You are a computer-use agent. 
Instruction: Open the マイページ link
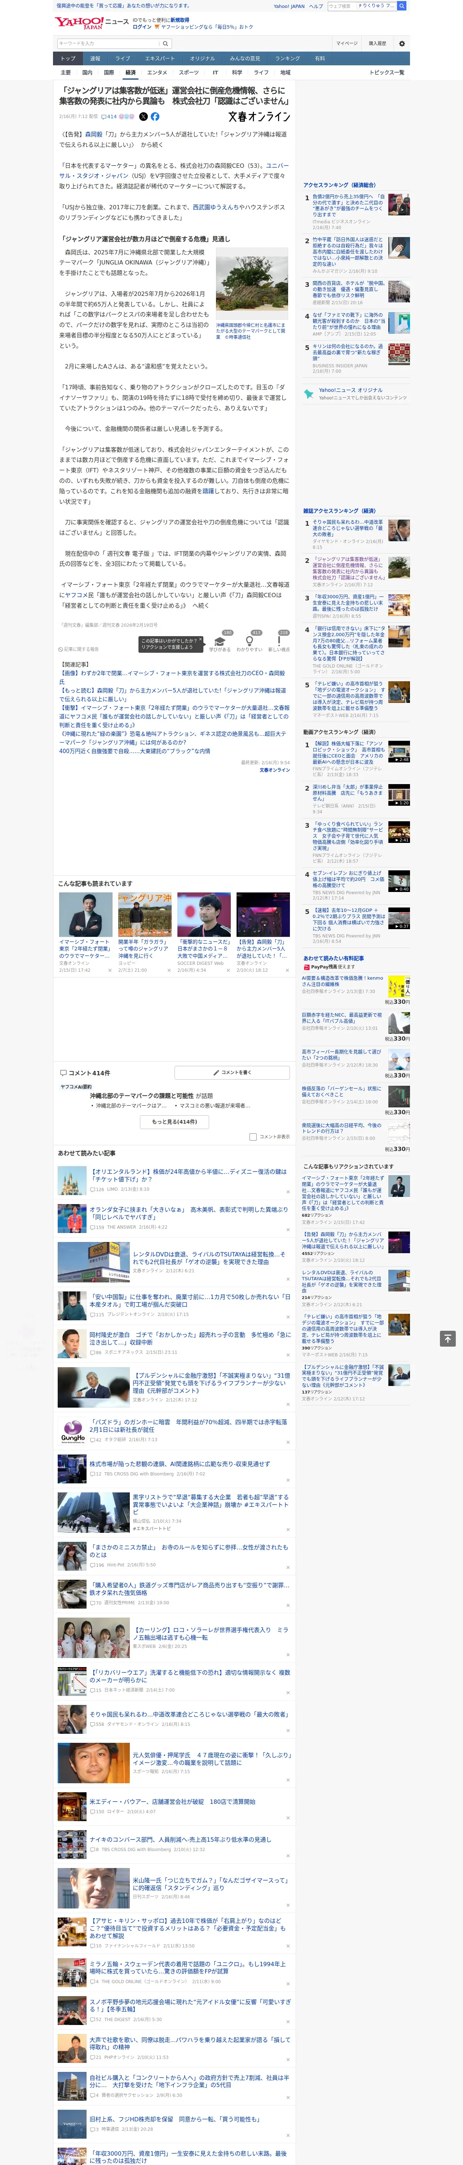(x=346, y=44)
